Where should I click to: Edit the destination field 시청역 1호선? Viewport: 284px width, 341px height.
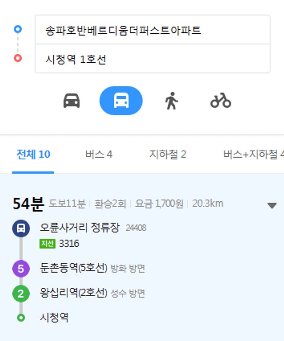[152, 59]
